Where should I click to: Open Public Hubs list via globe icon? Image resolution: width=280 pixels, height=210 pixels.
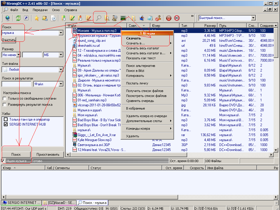[7, 18]
